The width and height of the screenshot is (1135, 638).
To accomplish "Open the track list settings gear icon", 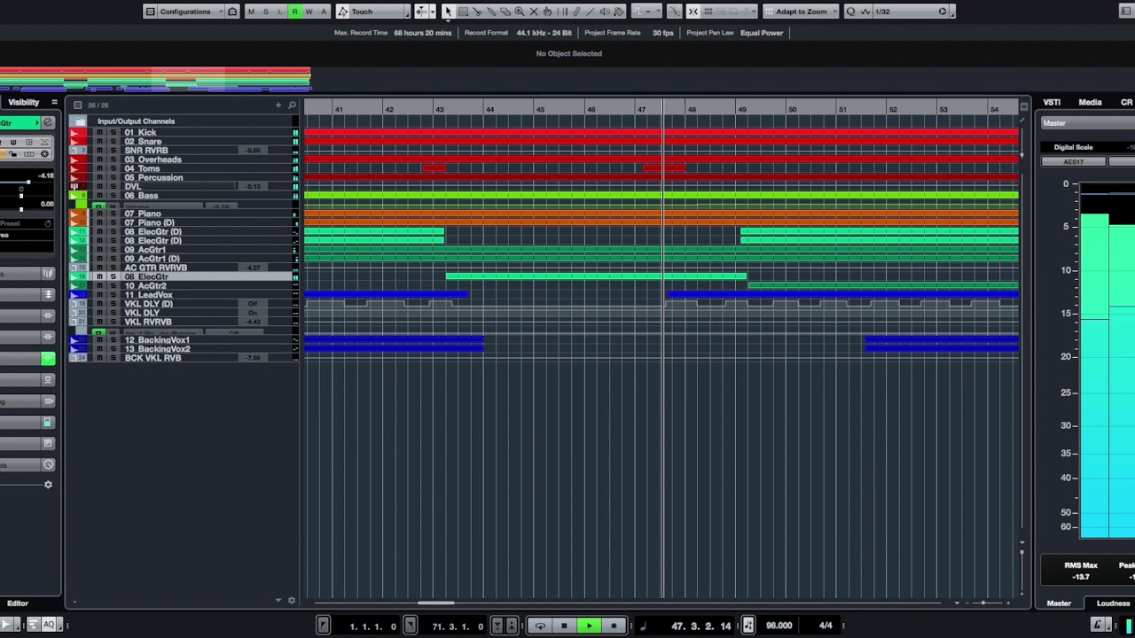I will [292, 601].
